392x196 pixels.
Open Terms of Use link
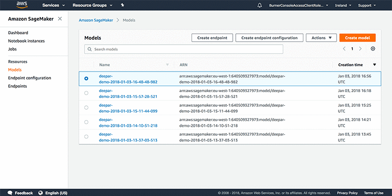[x=373, y=193]
